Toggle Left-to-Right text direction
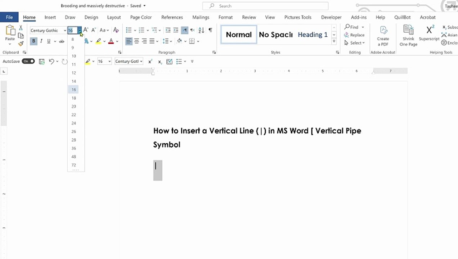The height and width of the screenshot is (259, 458). pos(184,30)
